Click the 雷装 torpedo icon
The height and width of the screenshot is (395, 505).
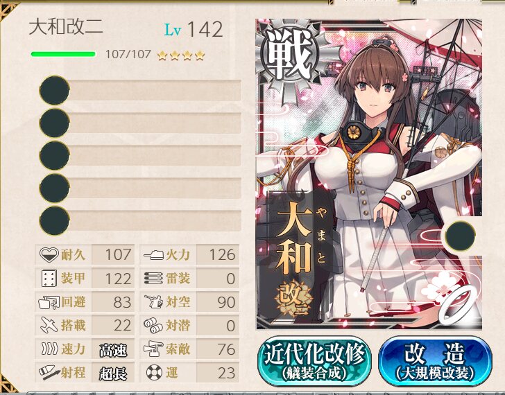coord(153,279)
